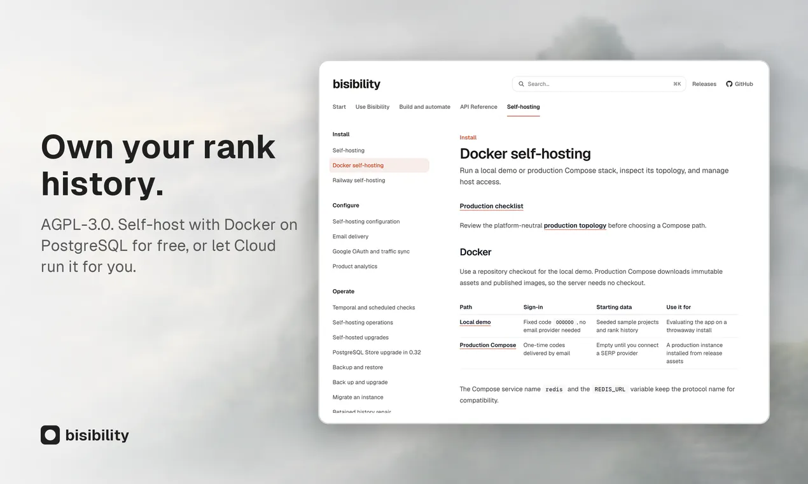Click the REDIS_URL inline code text
Image resolution: width=808 pixels, height=484 pixels.
(611, 389)
